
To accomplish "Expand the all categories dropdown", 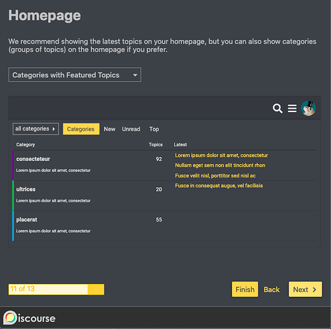I will (36, 129).
